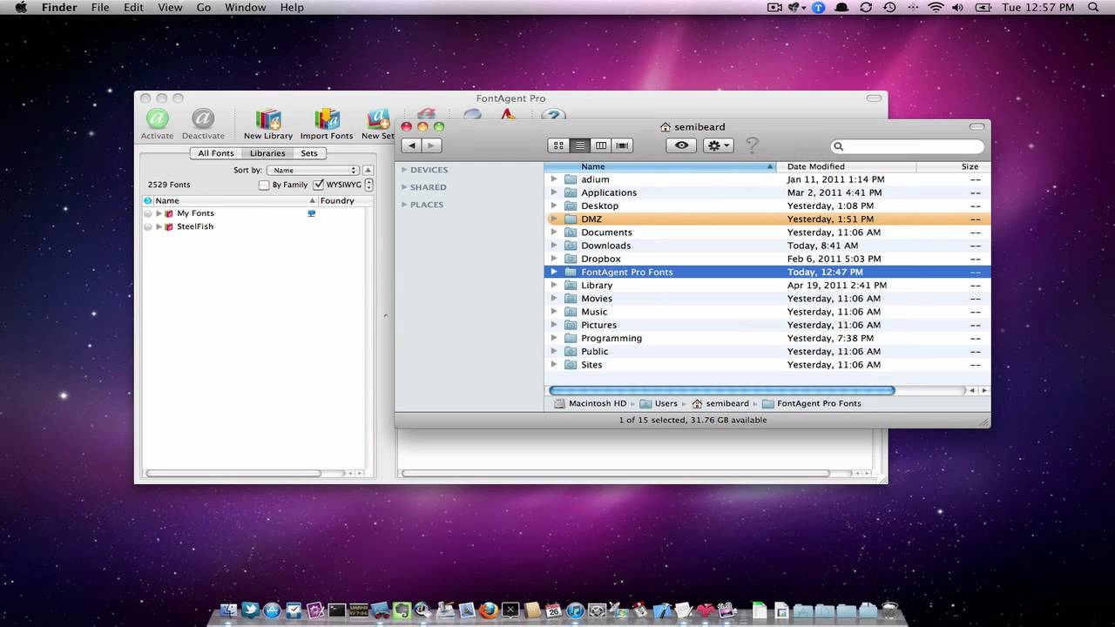
Task: Go forward with Finder's forward arrow
Action: tap(431, 145)
